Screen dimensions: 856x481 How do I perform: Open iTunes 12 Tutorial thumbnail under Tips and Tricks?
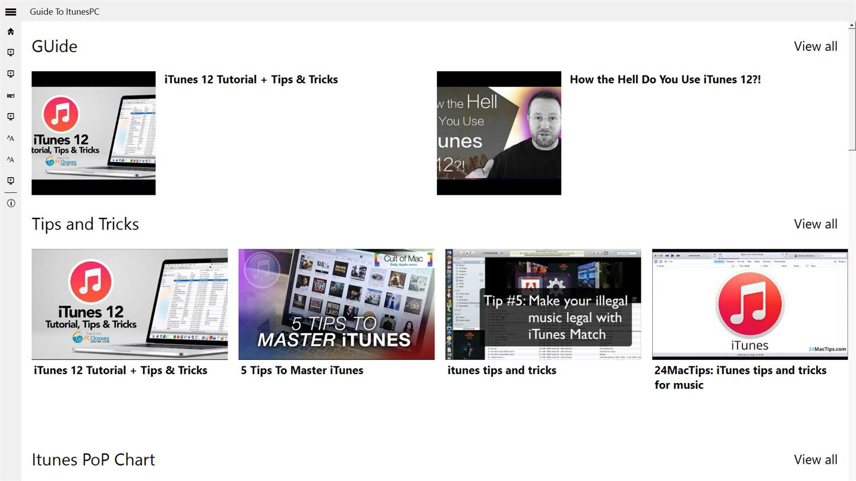pos(130,304)
